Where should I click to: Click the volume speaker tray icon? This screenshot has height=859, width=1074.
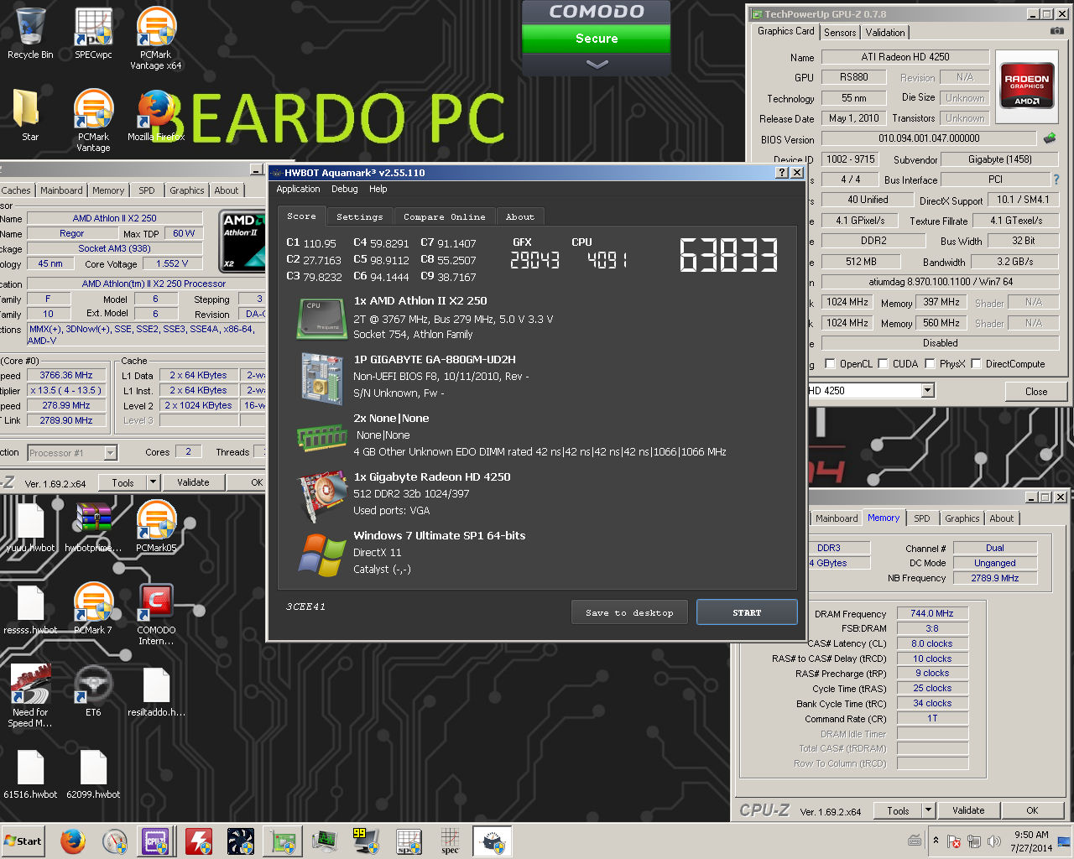pos(994,841)
